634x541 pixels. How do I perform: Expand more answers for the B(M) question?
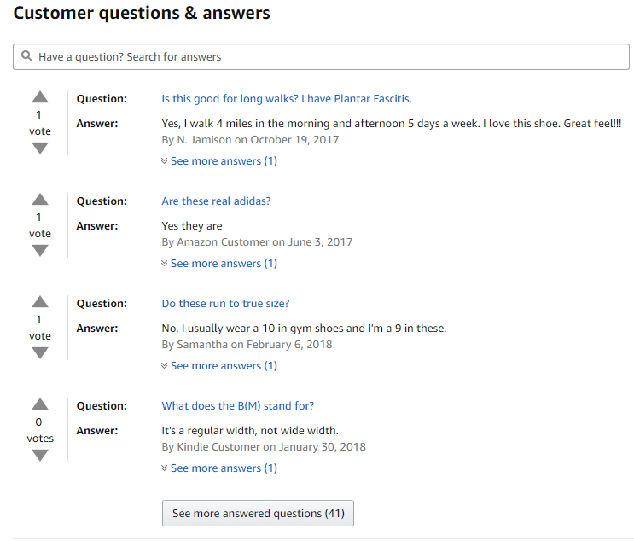click(x=219, y=468)
